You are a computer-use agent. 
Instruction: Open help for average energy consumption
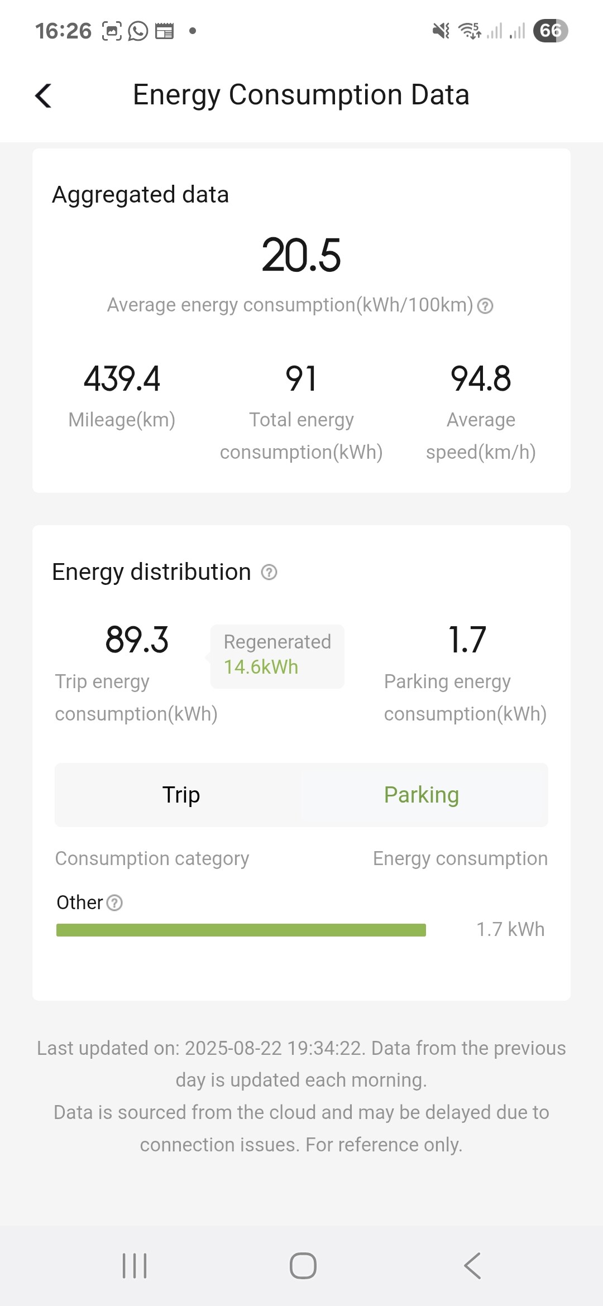(x=485, y=306)
